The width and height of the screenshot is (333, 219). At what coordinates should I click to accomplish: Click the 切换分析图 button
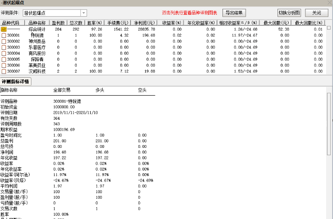(x=289, y=13)
